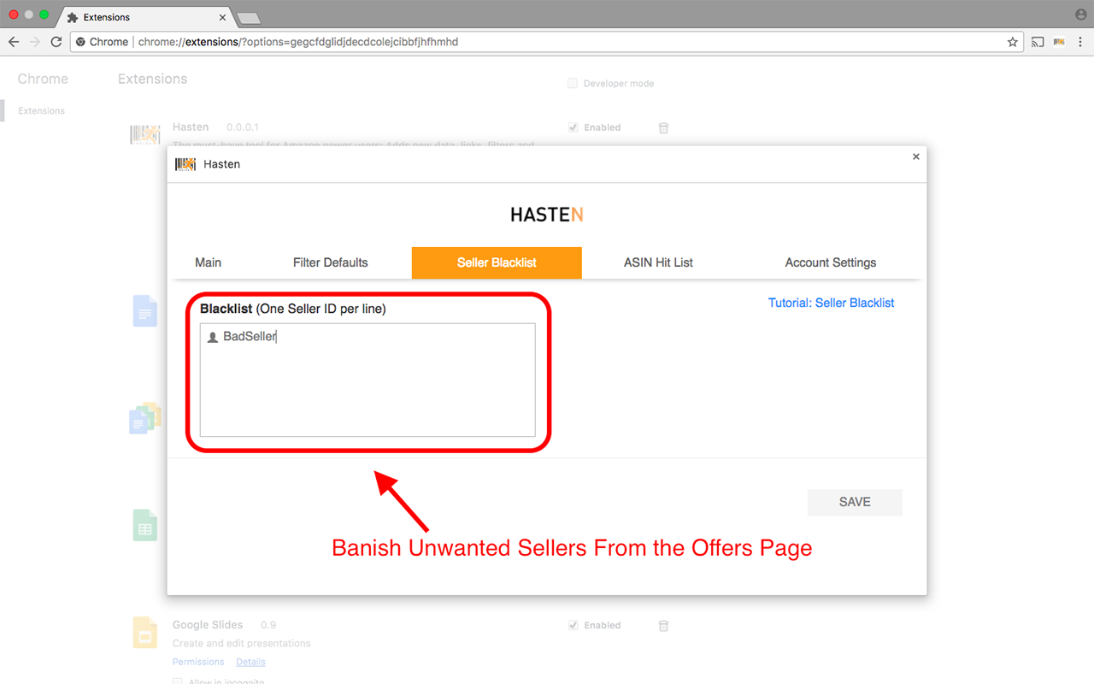Close the Hasten options dialog
Viewport: 1094px width, 684px height.
(x=916, y=156)
